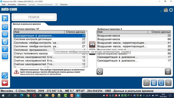174x98 pixels.
Task: Open the Windows Start menu
Action: 3,96
